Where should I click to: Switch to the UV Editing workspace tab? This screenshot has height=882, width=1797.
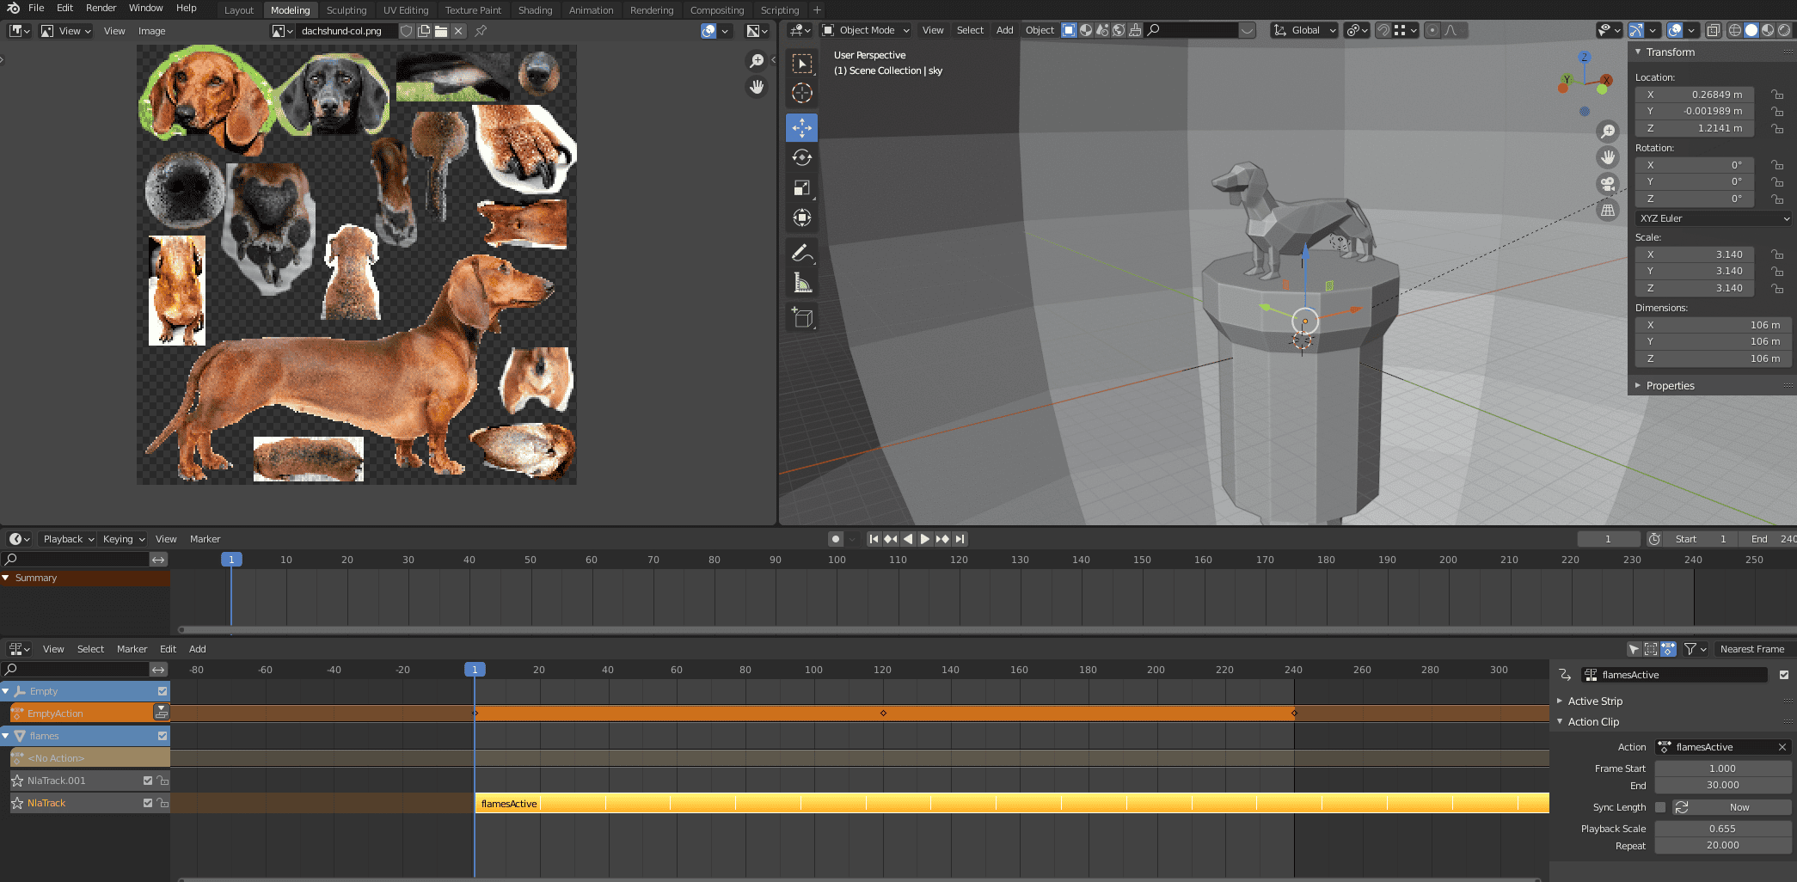point(405,10)
